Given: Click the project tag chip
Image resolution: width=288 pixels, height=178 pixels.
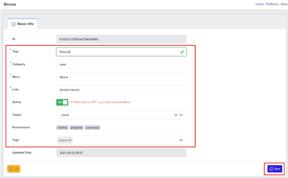Looking at the screenshot, I should coord(65,140).
